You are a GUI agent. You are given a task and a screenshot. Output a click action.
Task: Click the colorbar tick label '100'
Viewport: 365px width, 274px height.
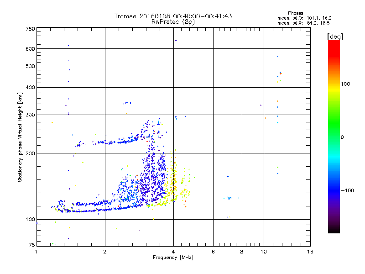[x=345, y=84]
